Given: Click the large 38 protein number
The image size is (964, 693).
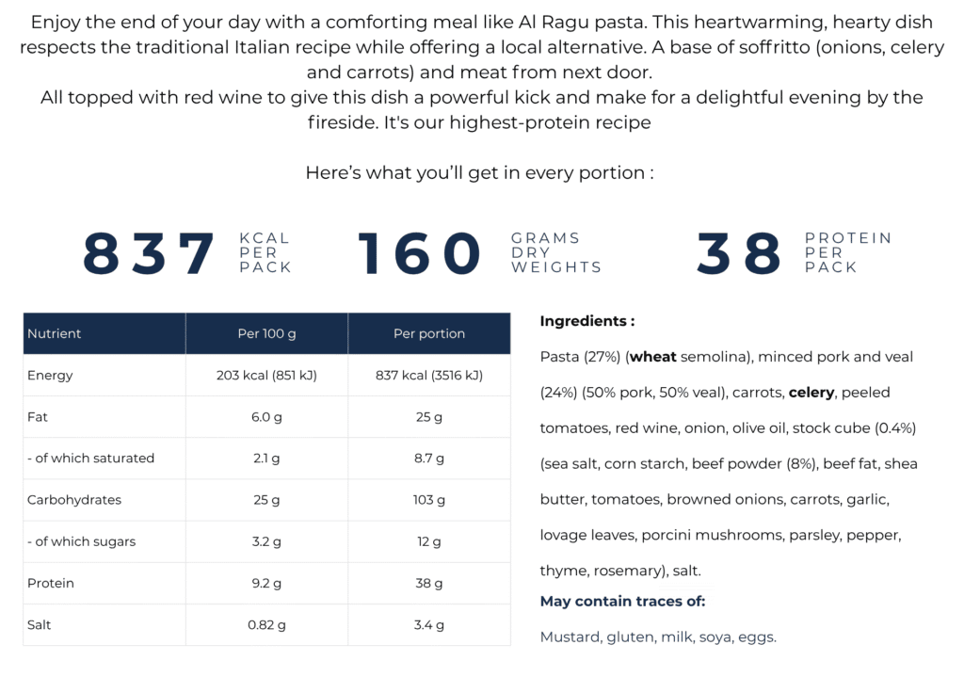Looking at the screenshot, I should (738, 253).
